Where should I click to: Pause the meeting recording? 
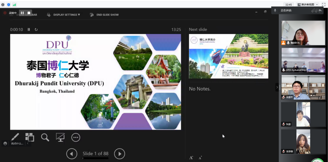click(x=22, y=13)
